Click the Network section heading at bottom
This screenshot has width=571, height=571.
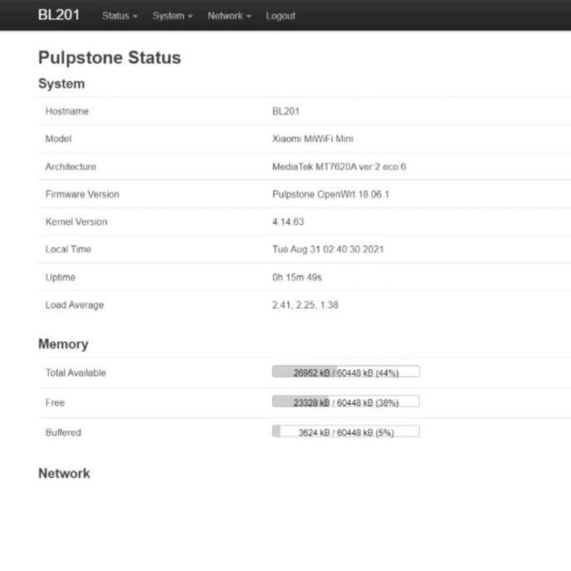[x=64, y=473]
